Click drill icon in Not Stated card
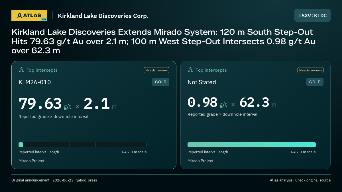The width and height of the screenshot is (342, 192). coord(190,70)
